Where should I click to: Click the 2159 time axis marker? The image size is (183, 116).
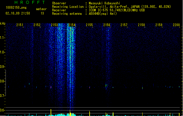(159, 25)
